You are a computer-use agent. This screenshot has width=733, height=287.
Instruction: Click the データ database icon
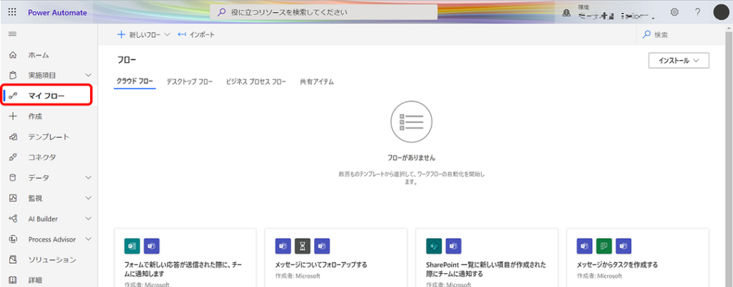click(x=13, y=178)
